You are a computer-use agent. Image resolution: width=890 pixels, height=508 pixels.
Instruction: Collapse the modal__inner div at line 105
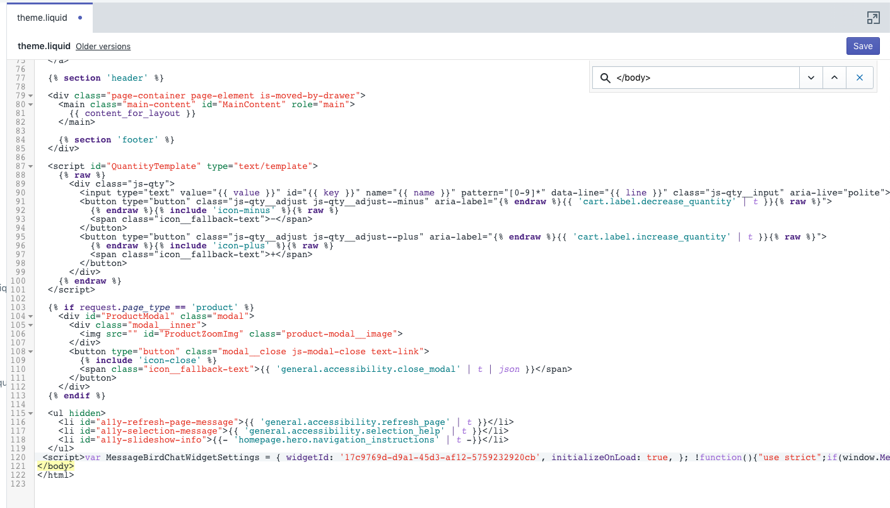(x=30, y=325)
